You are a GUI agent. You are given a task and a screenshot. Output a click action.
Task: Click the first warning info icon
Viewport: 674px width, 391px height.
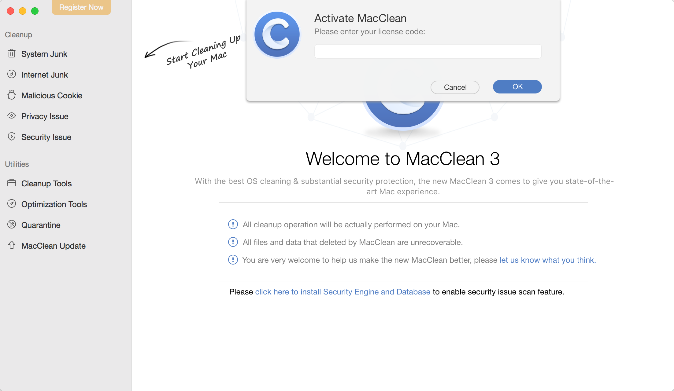(232, 224)
